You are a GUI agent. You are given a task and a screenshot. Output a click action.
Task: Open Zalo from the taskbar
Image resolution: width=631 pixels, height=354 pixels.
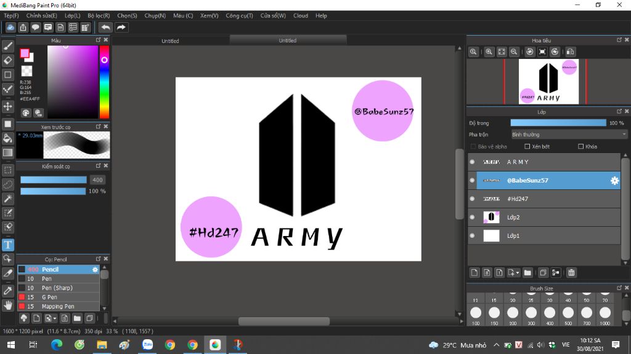tap(147, 345)
